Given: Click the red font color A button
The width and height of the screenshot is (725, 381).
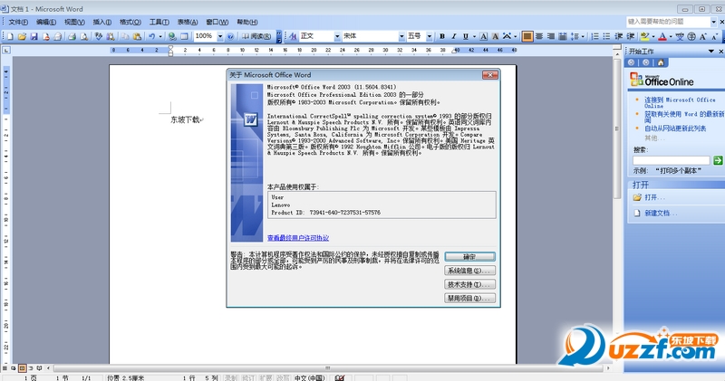Looking at the screenshot, I should click(662, 36).
